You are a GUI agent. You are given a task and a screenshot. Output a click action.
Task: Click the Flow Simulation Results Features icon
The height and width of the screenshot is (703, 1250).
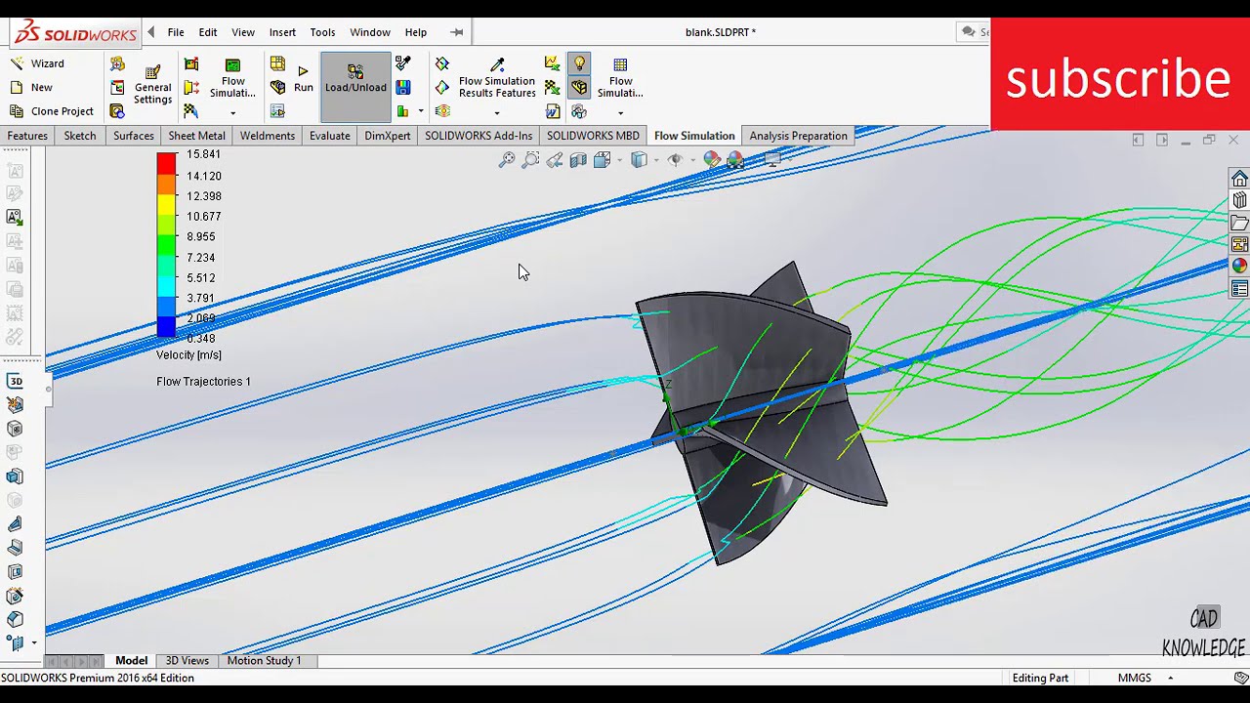[497, 65]
